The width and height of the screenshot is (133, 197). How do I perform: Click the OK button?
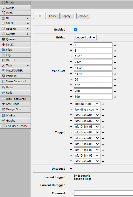pos(40,16)
